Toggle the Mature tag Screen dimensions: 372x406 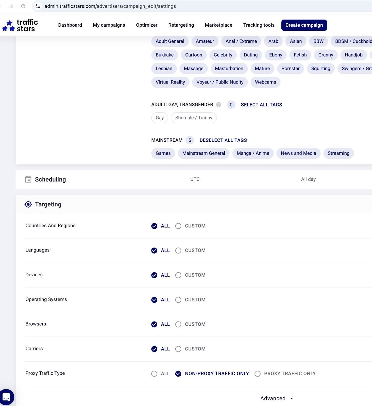[x=262, y=69]
